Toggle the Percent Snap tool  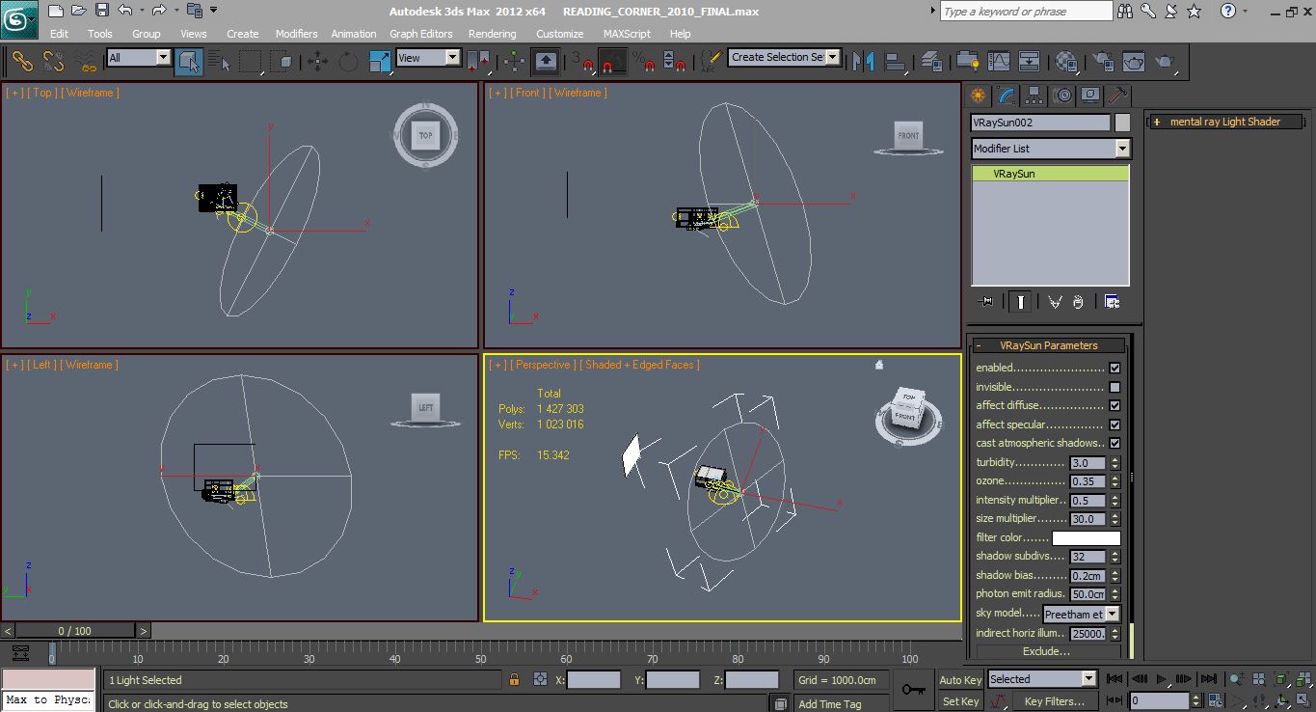pos(643,62)
